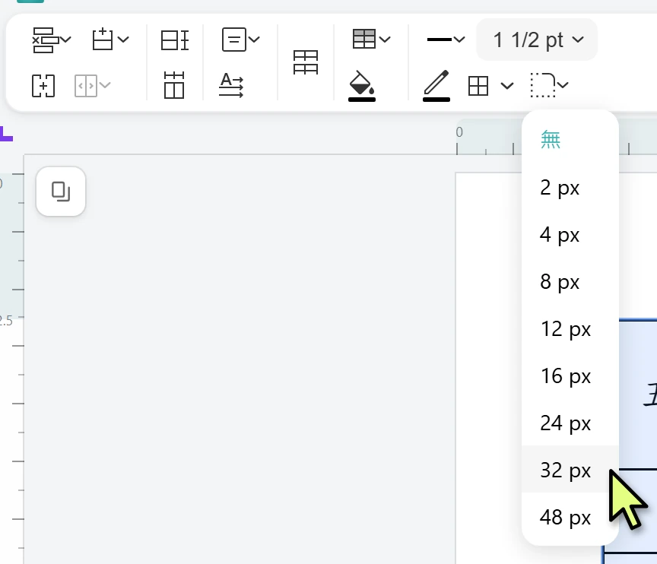This screenshot has width=657, height=564.
Task: Click the merge cells icon
Action: click(43, 86)
